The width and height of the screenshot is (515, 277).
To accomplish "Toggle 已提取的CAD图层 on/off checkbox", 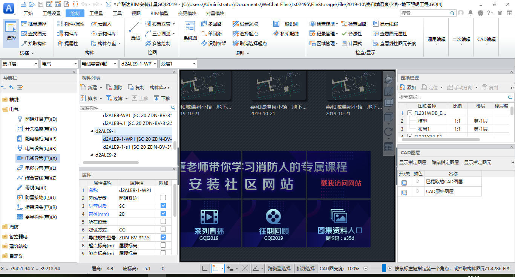I will (404, 183).
